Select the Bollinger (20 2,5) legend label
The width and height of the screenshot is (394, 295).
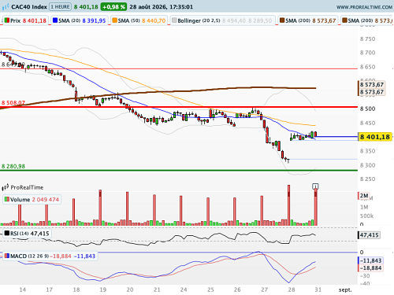(199, 20)
